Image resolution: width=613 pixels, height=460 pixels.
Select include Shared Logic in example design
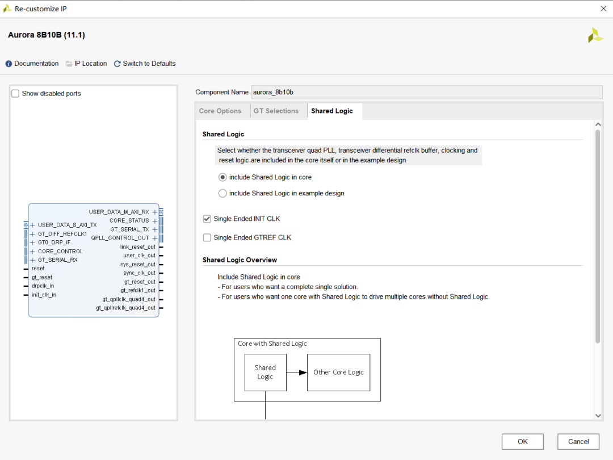click(222, 193)
